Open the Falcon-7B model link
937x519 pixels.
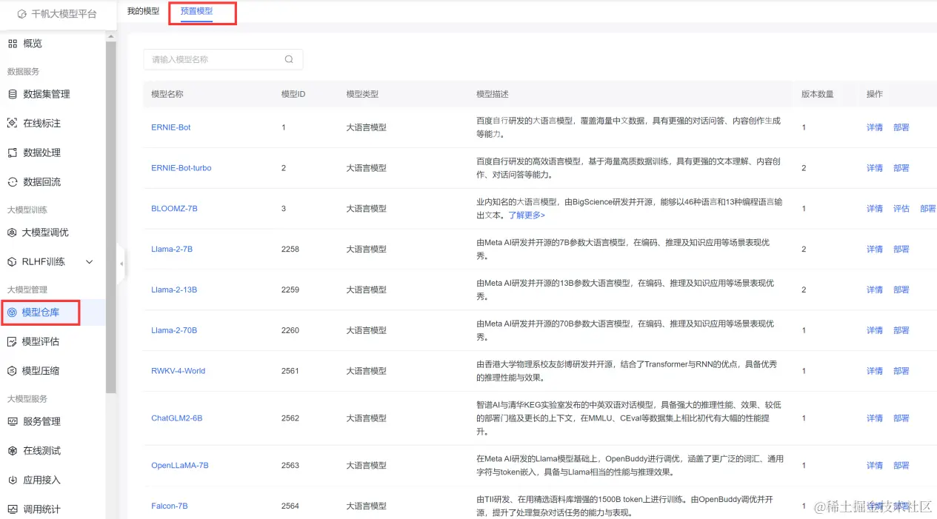point(170,506)
